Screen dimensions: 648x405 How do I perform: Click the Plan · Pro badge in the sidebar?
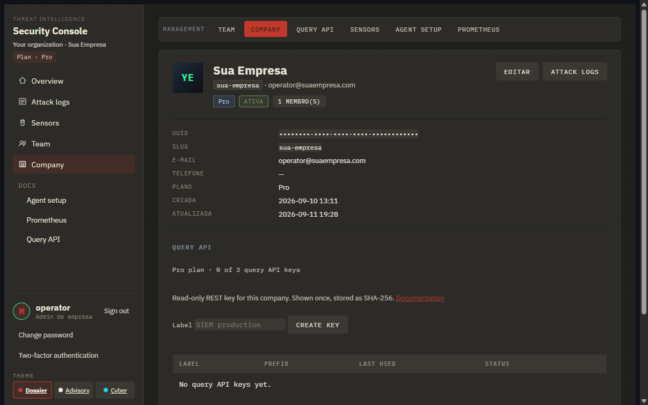pyautogui.click(x=34, y=57)
